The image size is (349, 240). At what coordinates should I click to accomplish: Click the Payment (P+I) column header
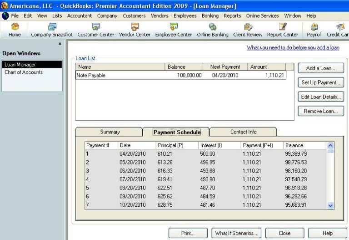click(262, 145)
